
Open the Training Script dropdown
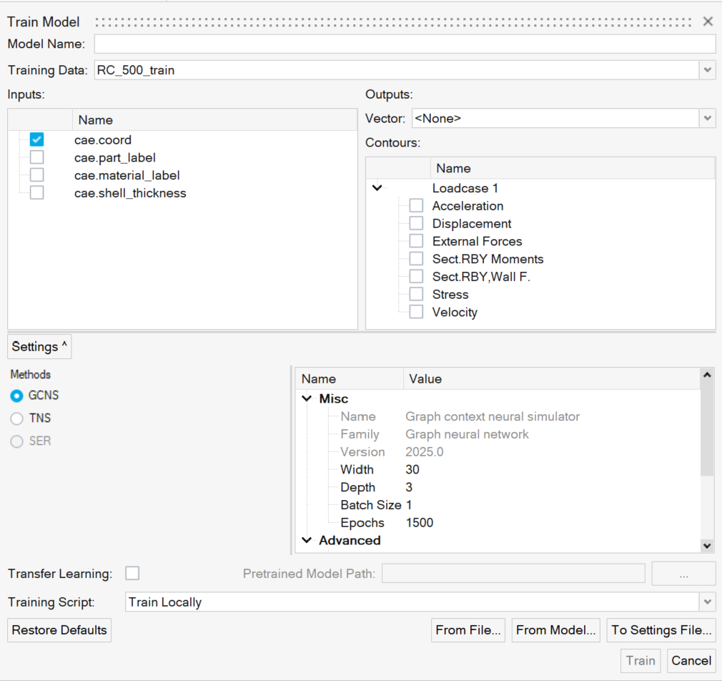click(x=707, y=602)
